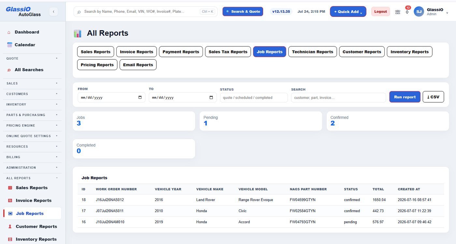456x244 pixels.
Task: Click the All Searches magnifier icon
Action: point(9,70)
